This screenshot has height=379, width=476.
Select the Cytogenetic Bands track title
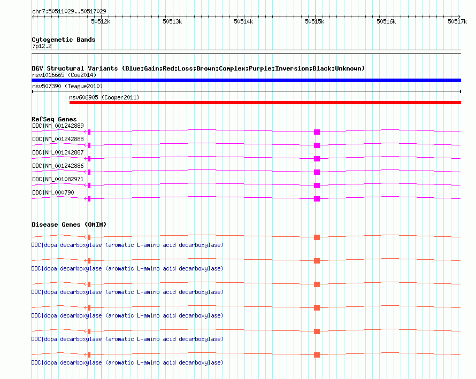point(64,40)
